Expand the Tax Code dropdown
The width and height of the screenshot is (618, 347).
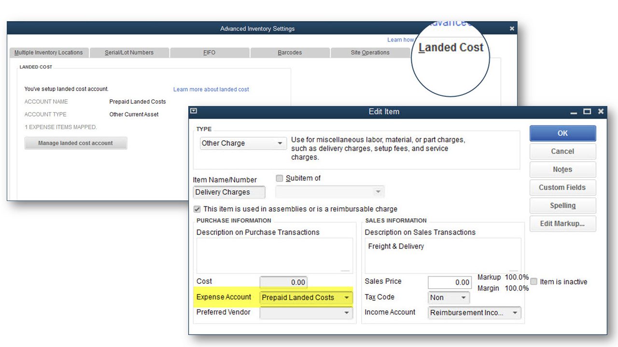pos(463,298)
